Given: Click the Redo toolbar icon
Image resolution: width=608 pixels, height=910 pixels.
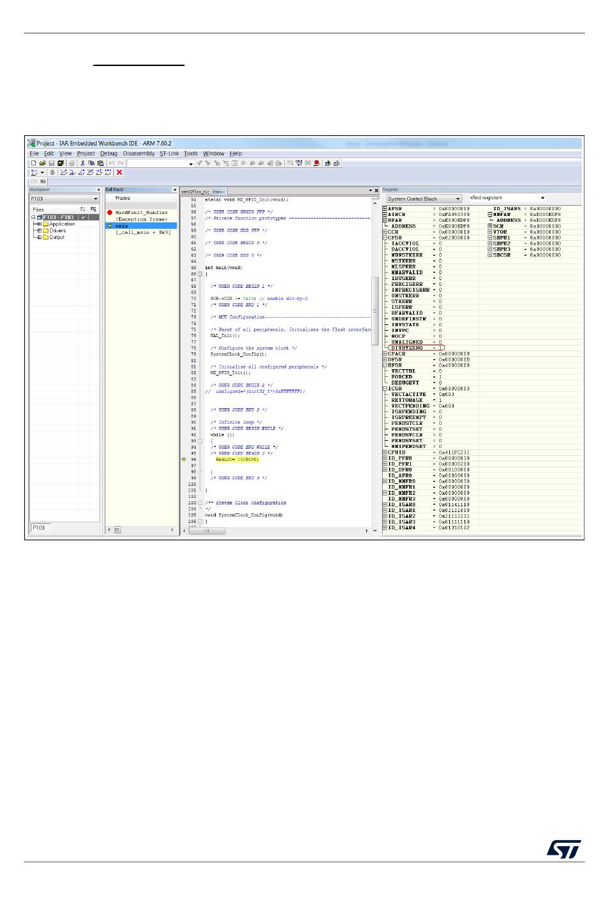Looking at the screenshot, I should point(120,163).
